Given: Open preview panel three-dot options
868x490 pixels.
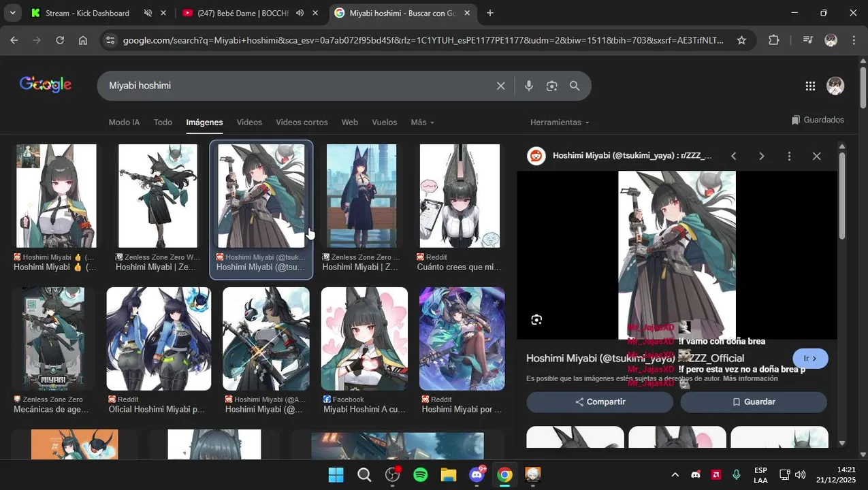Looking at the screenshot, I should point(789,156).
